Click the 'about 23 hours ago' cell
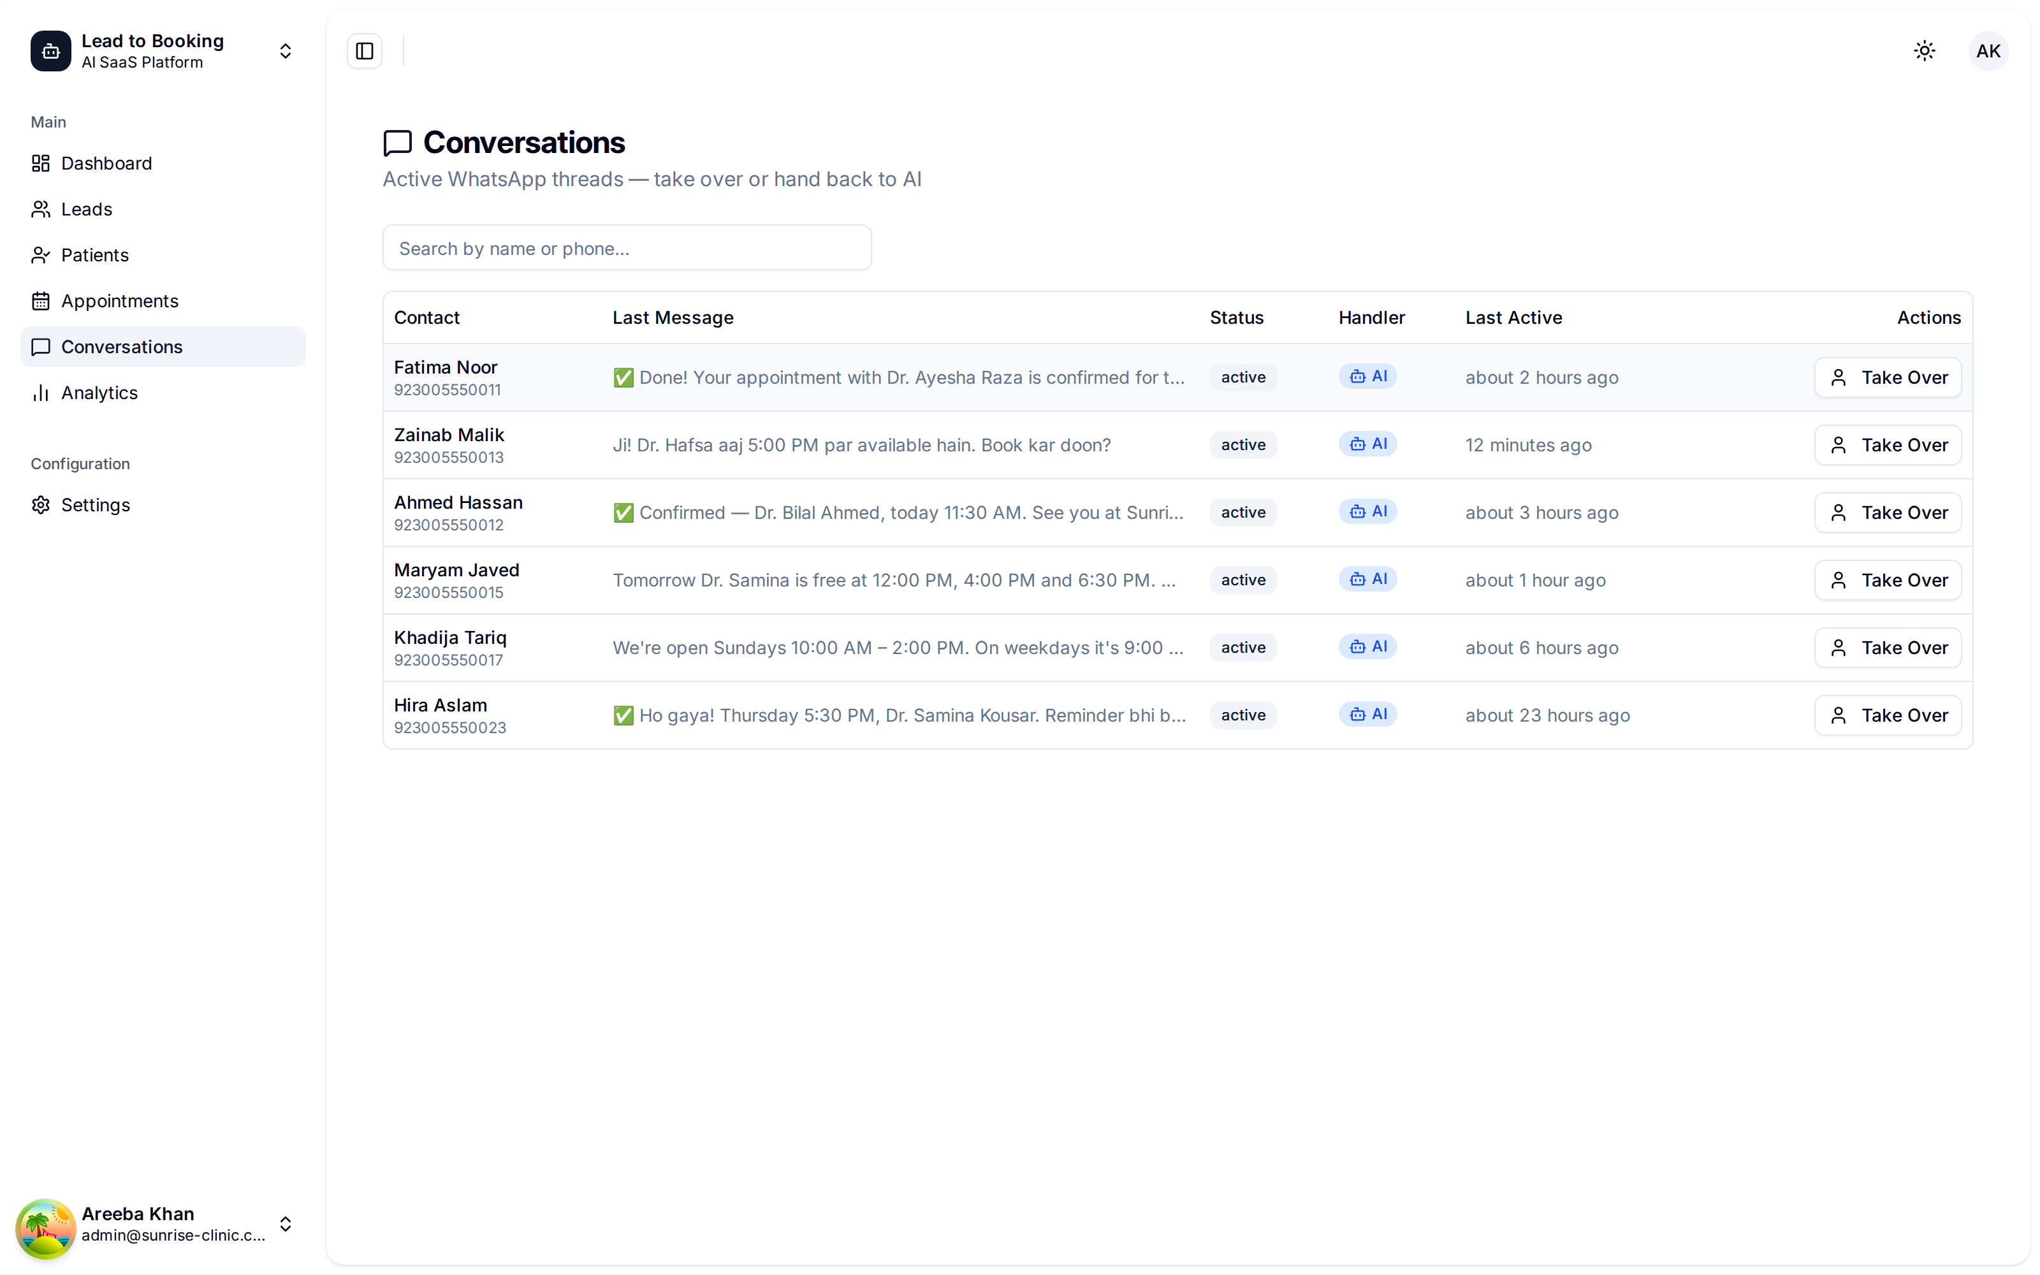The width and height of the screenshot is (2040, 1275). pos(1547,714)
